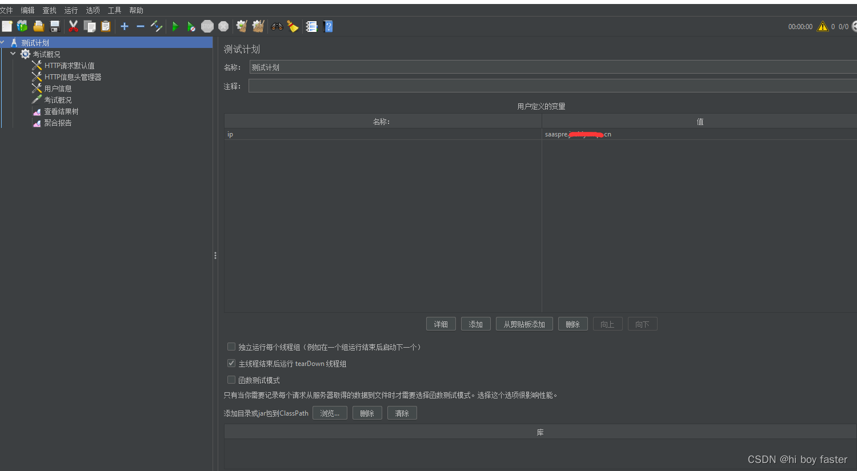
Task: Collapse the 考试概况 thread group expander
Action: (13, 54)
